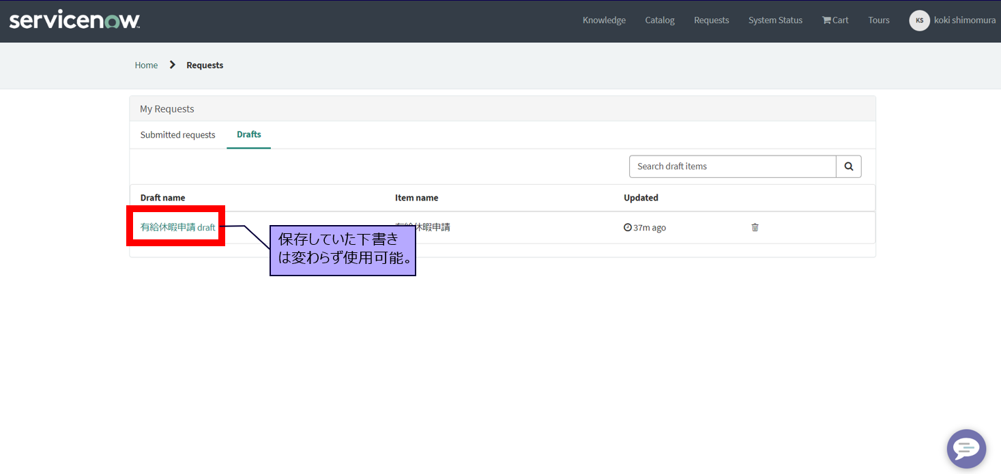Screen dimensions: 1001x474
Task: Focus the Search draft items field
Action: (732, 166)
